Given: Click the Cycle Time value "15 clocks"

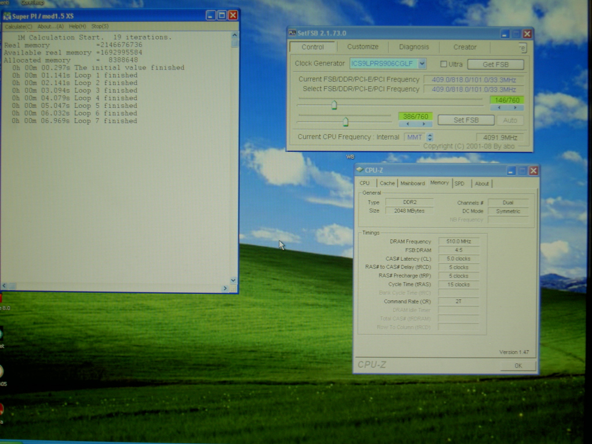Looking at the screenshot, I should (458, 285).
